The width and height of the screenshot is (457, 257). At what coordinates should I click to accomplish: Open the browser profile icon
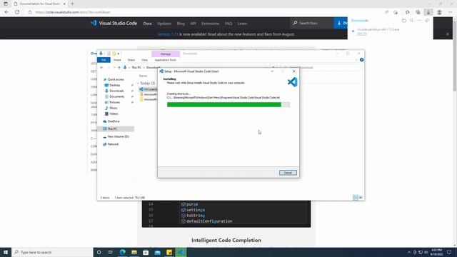[439, 12]
